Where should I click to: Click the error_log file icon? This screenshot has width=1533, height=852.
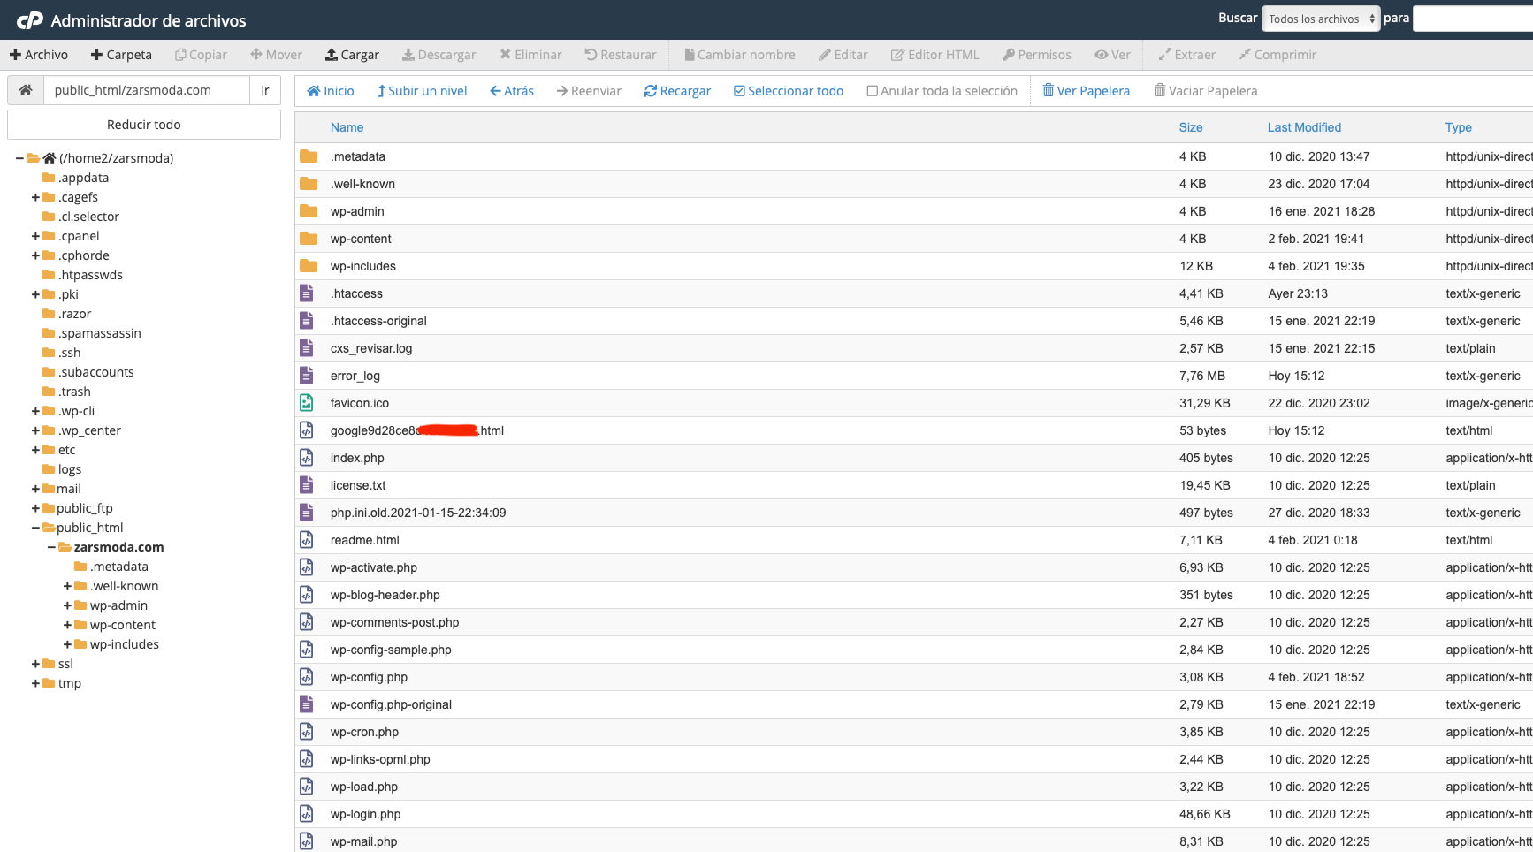click(x=307, y=376)
